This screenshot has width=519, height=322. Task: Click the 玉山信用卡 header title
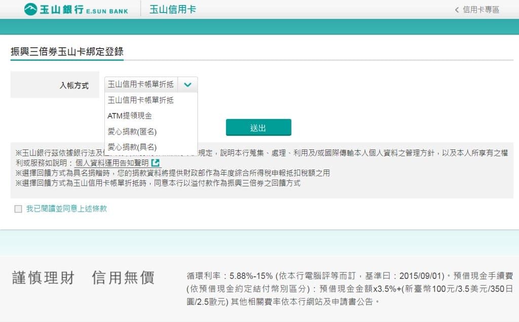coord(172,9)
